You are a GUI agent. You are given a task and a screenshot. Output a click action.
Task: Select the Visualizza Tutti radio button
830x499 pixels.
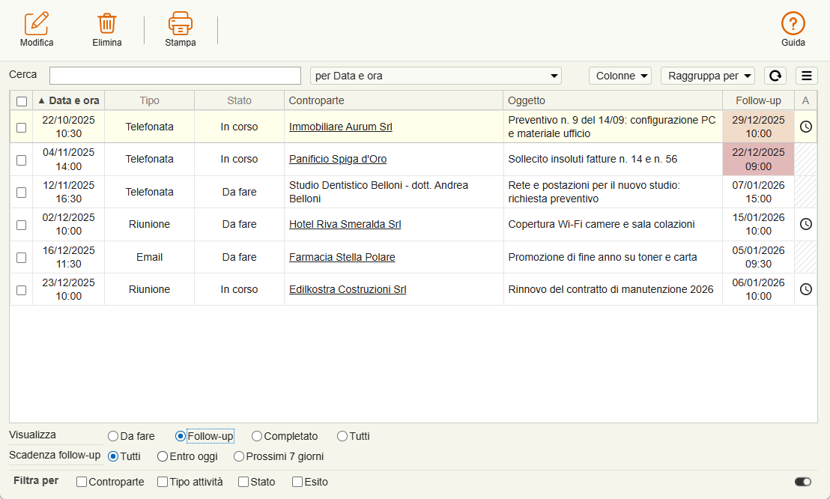[342, 436]
